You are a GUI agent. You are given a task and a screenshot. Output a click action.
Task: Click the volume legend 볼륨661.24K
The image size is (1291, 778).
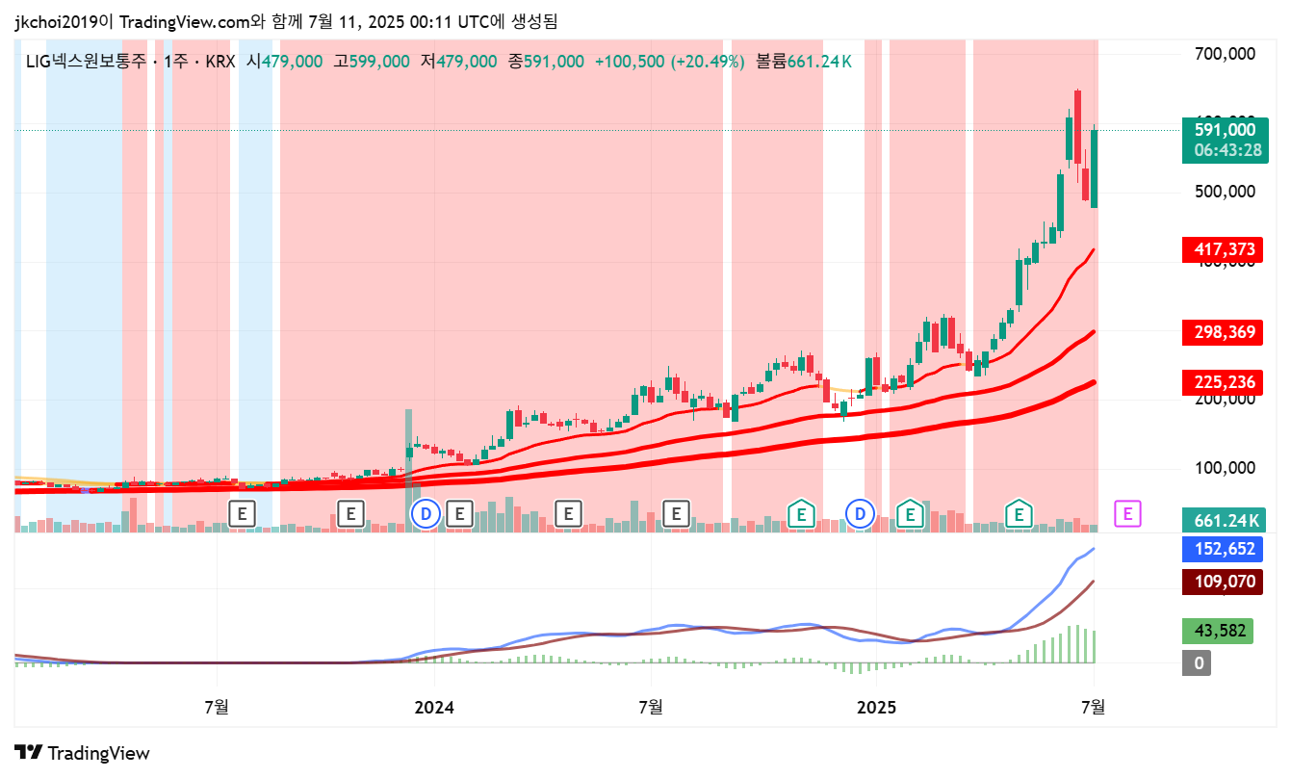click(x=804, y=62)
